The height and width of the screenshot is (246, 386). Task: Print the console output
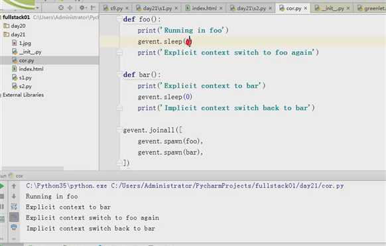[x=14, y=227]
